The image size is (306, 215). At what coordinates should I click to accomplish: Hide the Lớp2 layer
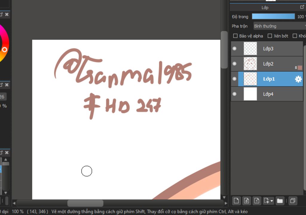235,64
